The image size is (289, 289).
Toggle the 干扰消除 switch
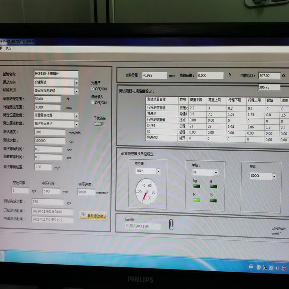[x=99, y=124]
